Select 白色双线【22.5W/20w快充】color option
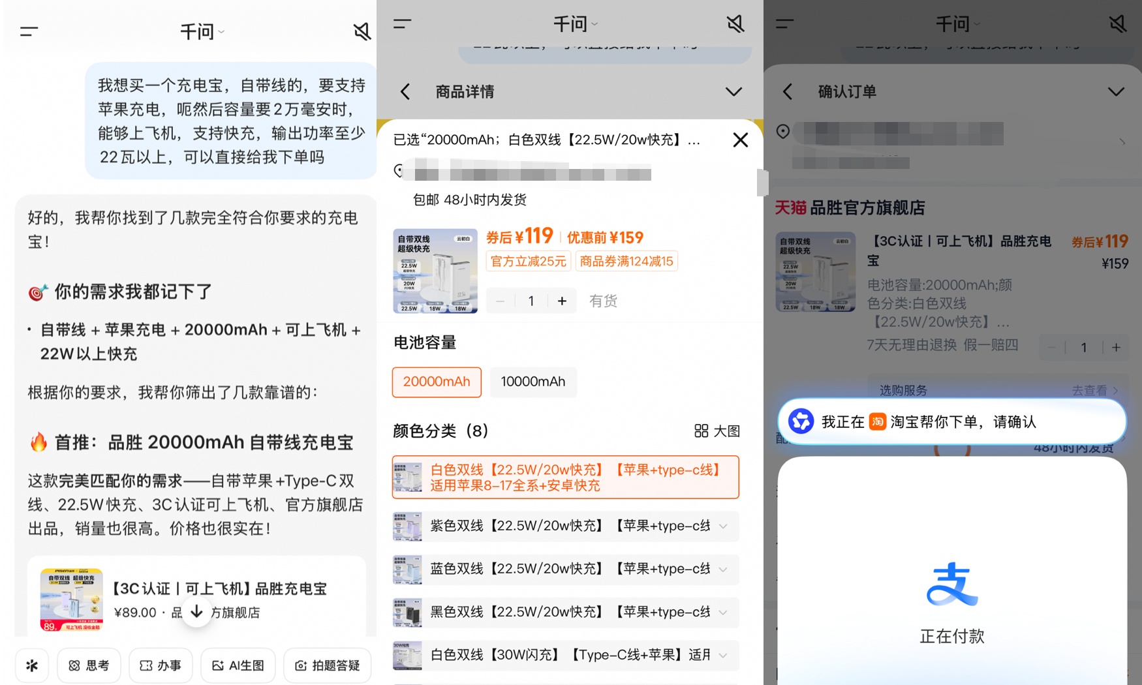The image size is (1142, 685). coord(566,478)
